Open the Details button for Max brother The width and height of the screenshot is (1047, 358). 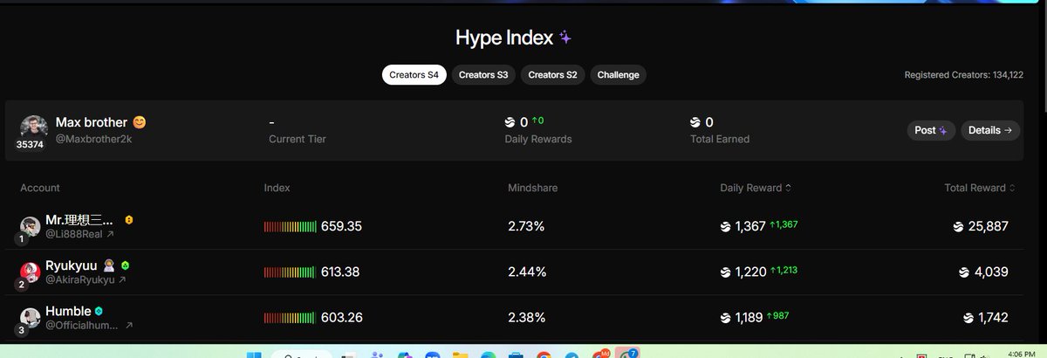pos(990,130)
